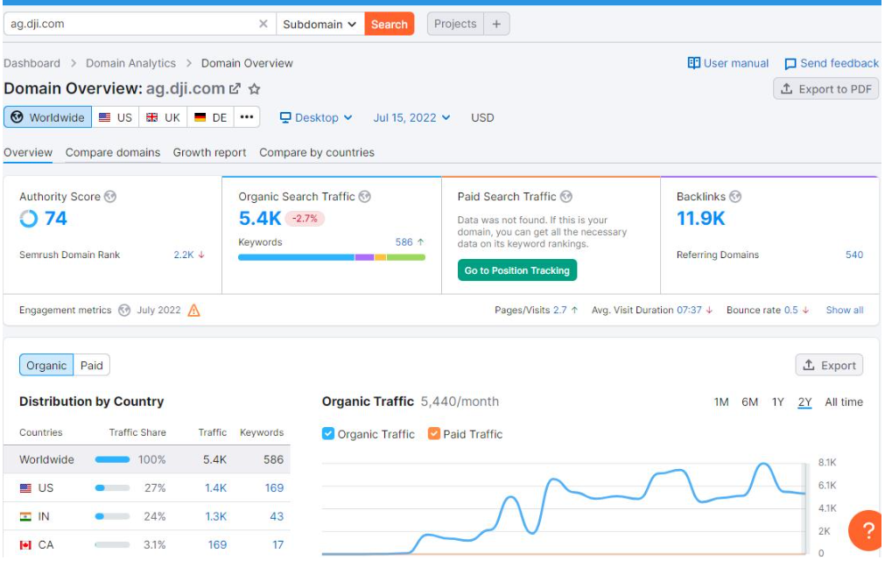Viewport: 885px width, 574px height.
Task: Set chart range to 6M
Action: pyautogui.click(x=749, y=402)
